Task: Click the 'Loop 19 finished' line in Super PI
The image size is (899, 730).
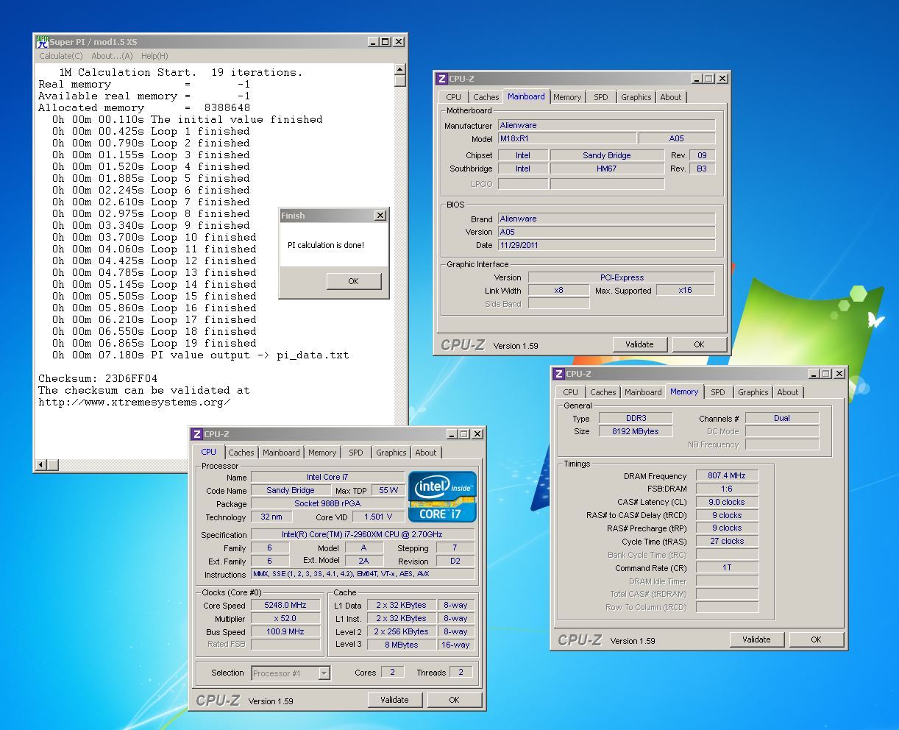Action: [154, 343]
